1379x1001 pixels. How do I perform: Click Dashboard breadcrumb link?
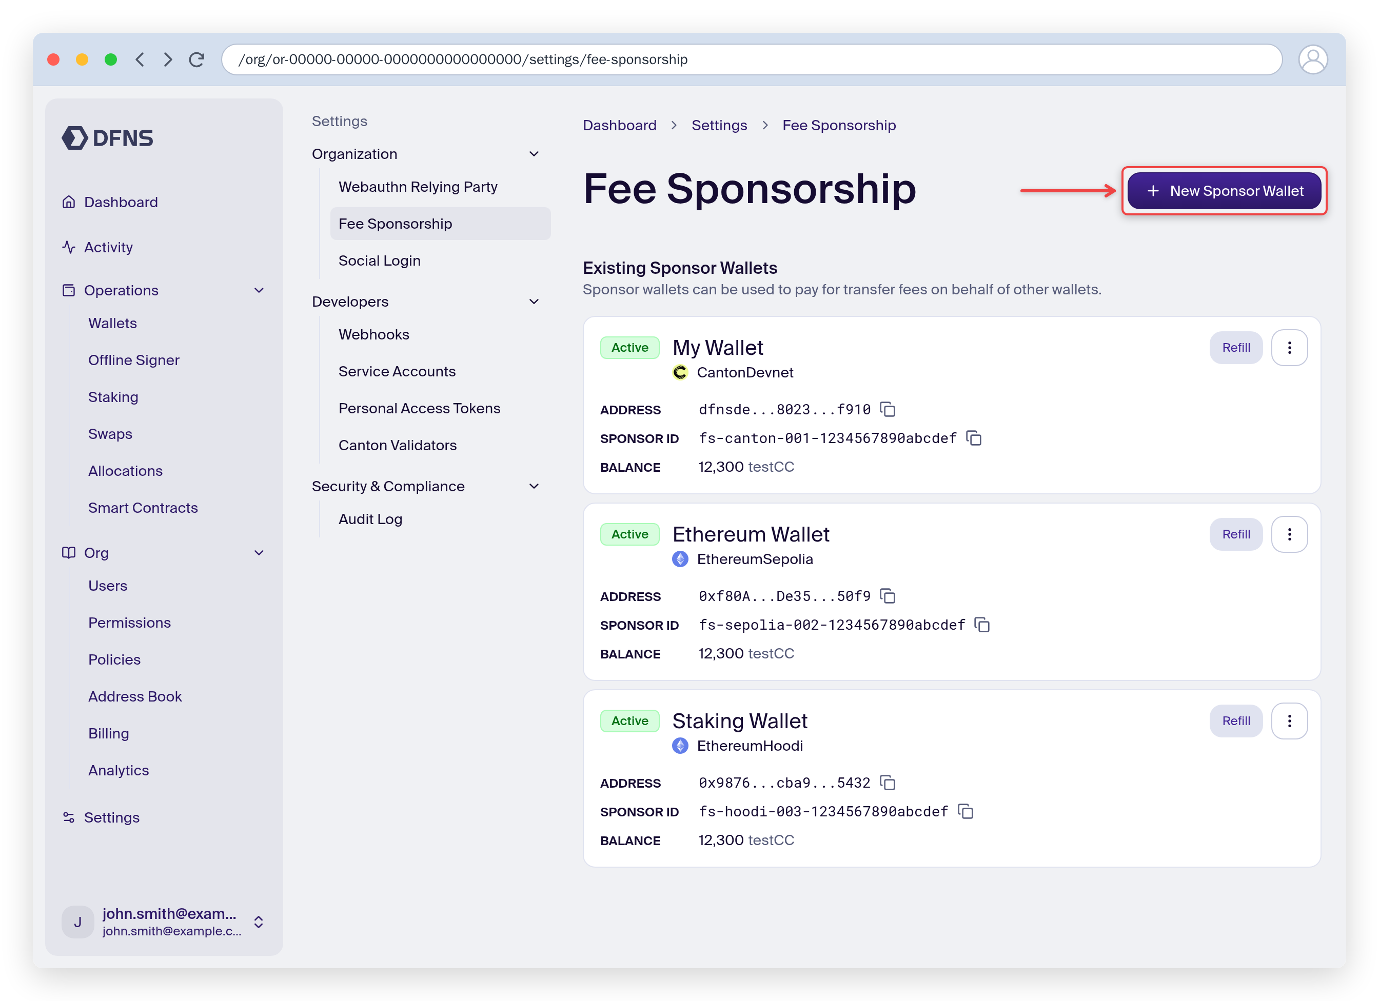click(x=620, y=125)
